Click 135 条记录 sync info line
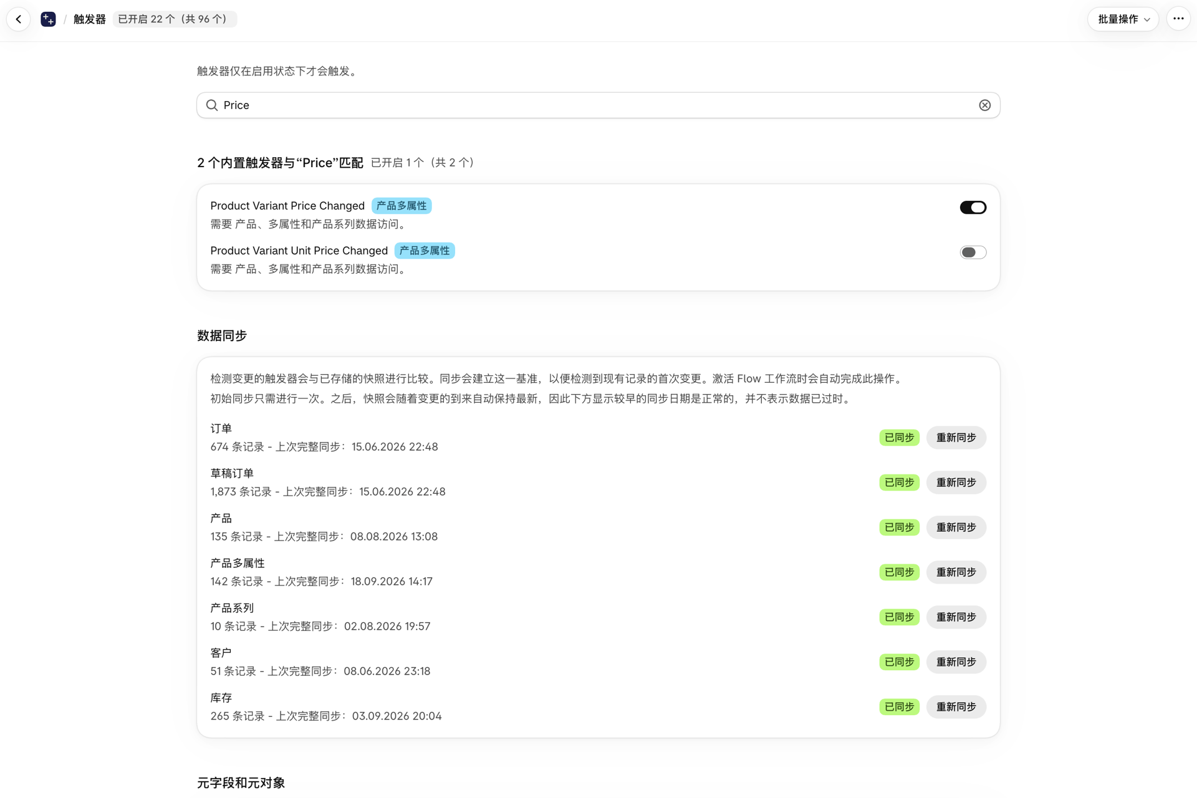 pyautogui.click(x=324, y=537)
